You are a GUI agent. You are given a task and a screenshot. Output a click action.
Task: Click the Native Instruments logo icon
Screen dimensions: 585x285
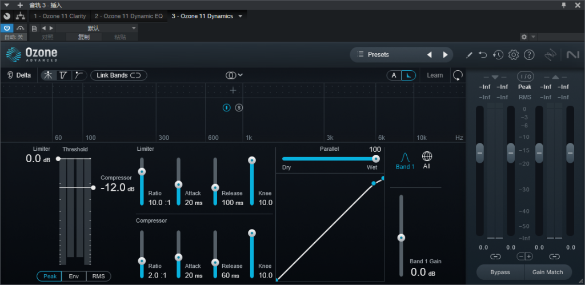point(572,55)
